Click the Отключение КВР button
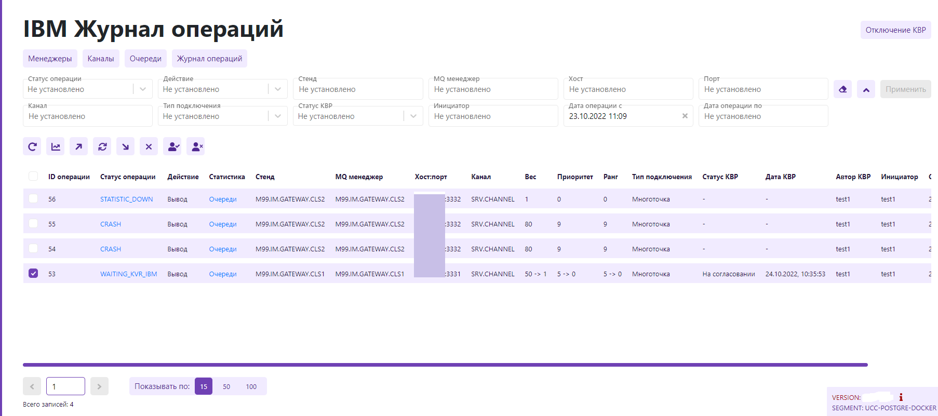The width and height of the screenshot is (938, 416). pyautogui.click(x=895, y=30)
